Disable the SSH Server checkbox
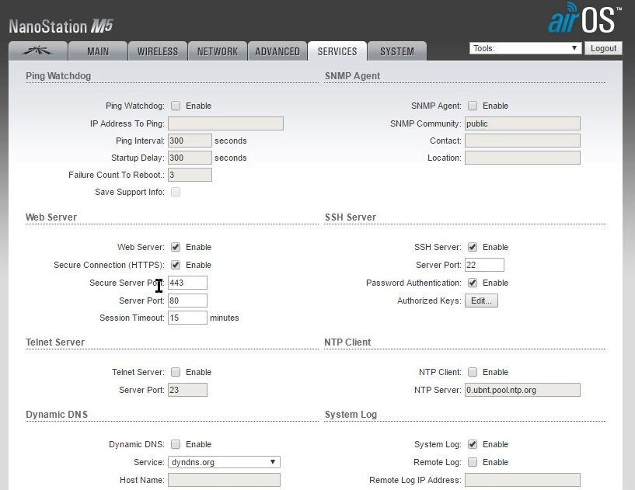635x490 pixels. (473, 247)
